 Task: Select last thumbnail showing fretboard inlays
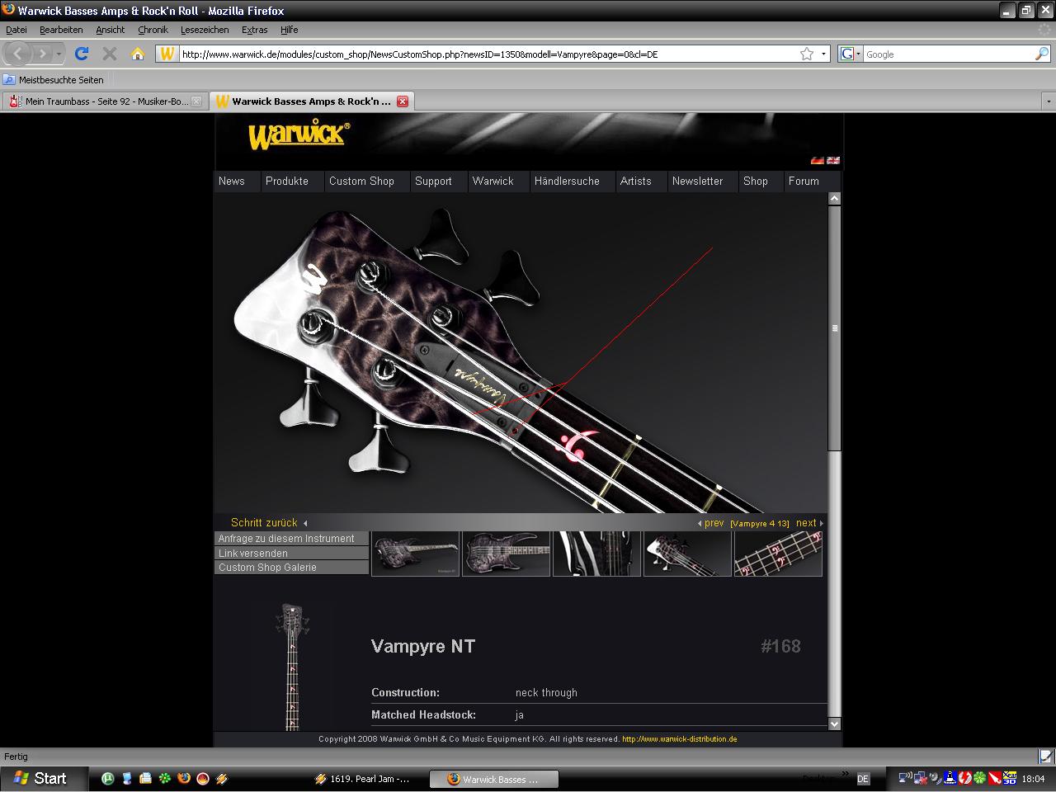pos(778,554)
